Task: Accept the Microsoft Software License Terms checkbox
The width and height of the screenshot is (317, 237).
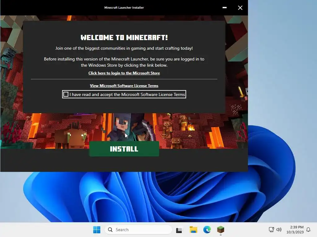Action: pyautogui.click(x=66, y=94)
